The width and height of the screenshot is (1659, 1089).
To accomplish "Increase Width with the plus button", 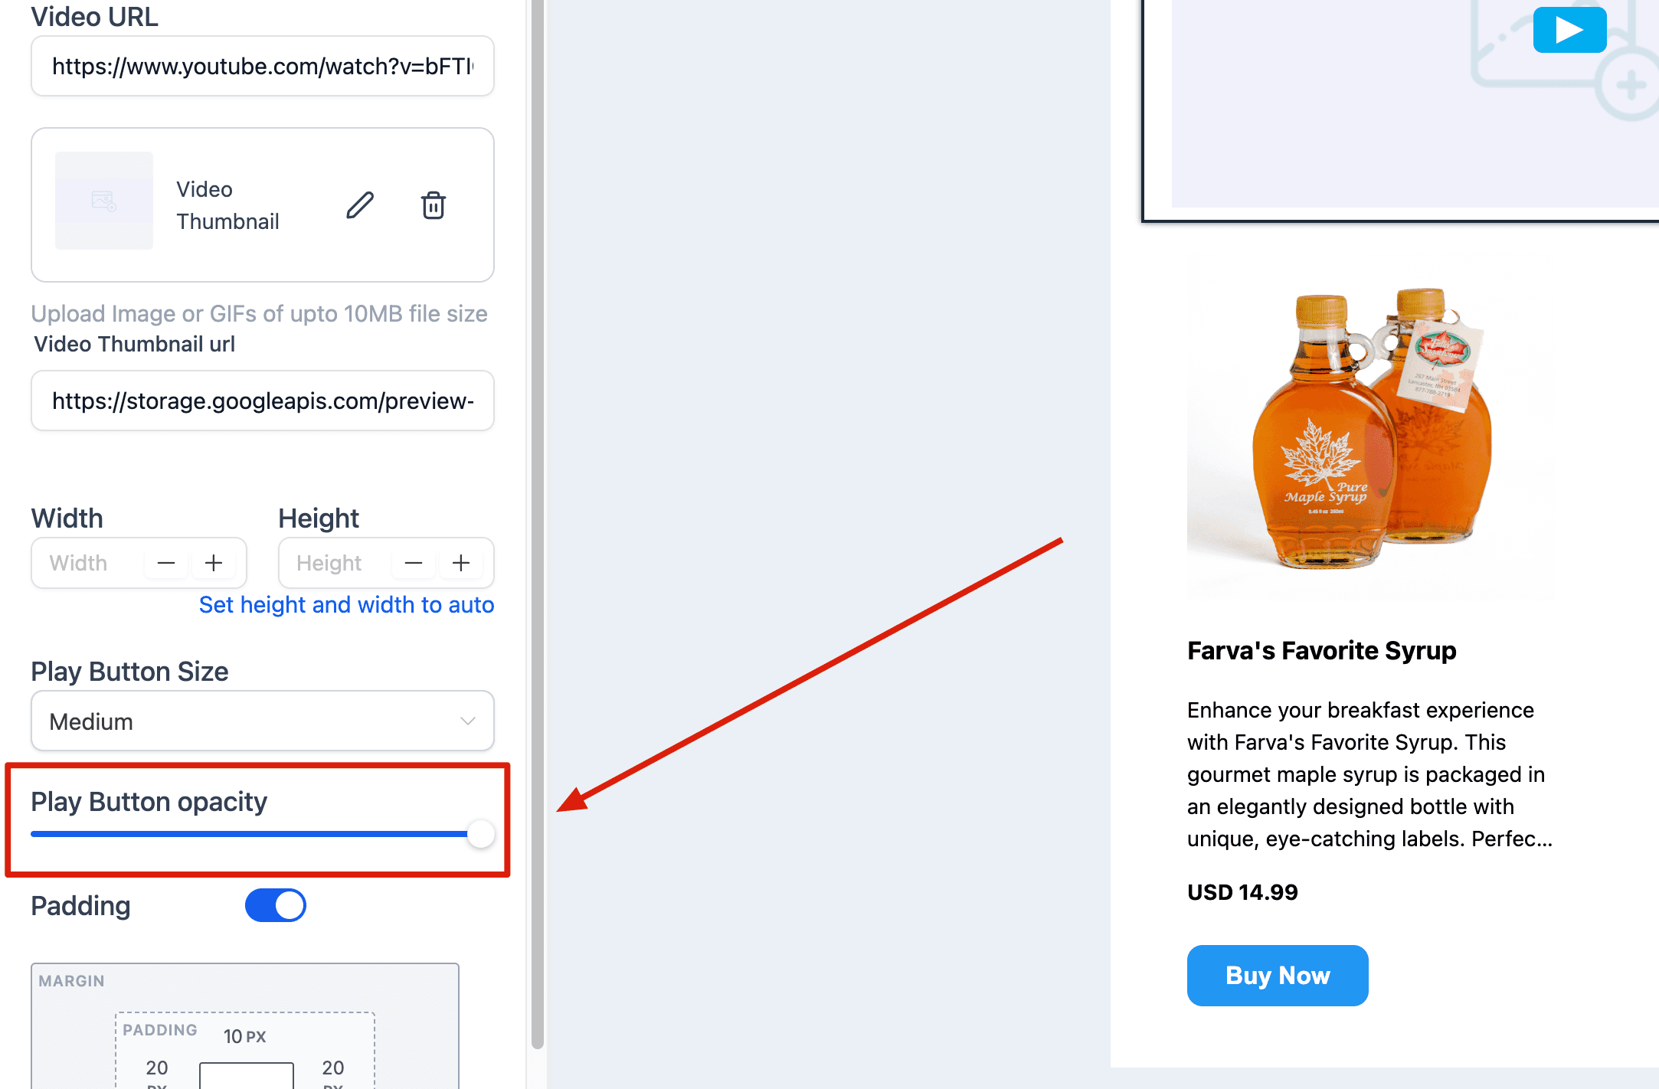I will [x=214, y=563].
